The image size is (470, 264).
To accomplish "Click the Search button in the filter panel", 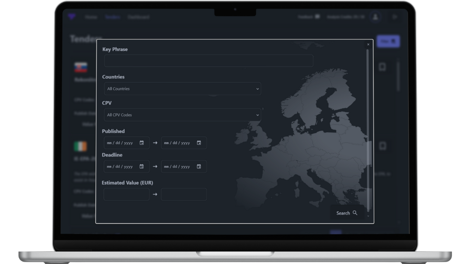I will coord(346,213).
